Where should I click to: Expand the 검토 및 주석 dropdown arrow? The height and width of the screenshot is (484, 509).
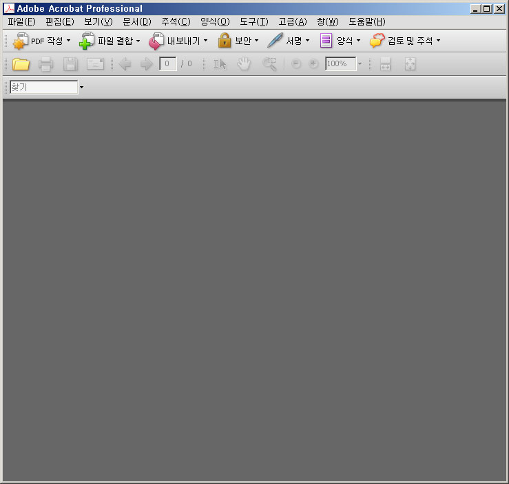[x=438, y=41]
